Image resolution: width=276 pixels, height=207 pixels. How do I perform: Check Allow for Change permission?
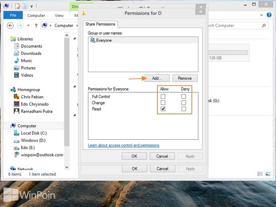163,103
